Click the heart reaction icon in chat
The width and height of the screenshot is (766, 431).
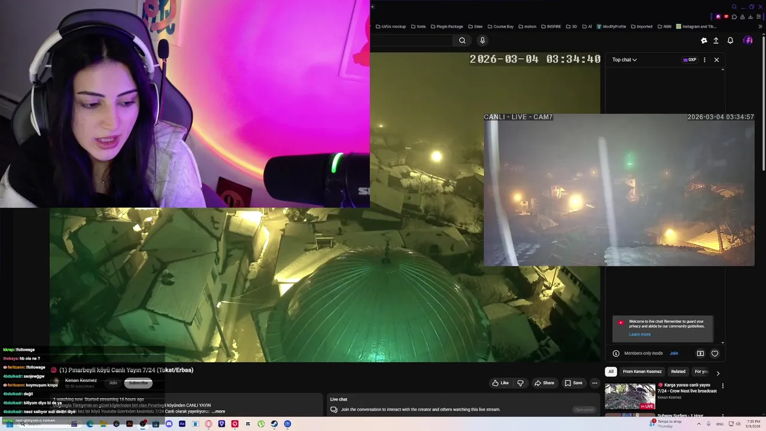point(715,353)
